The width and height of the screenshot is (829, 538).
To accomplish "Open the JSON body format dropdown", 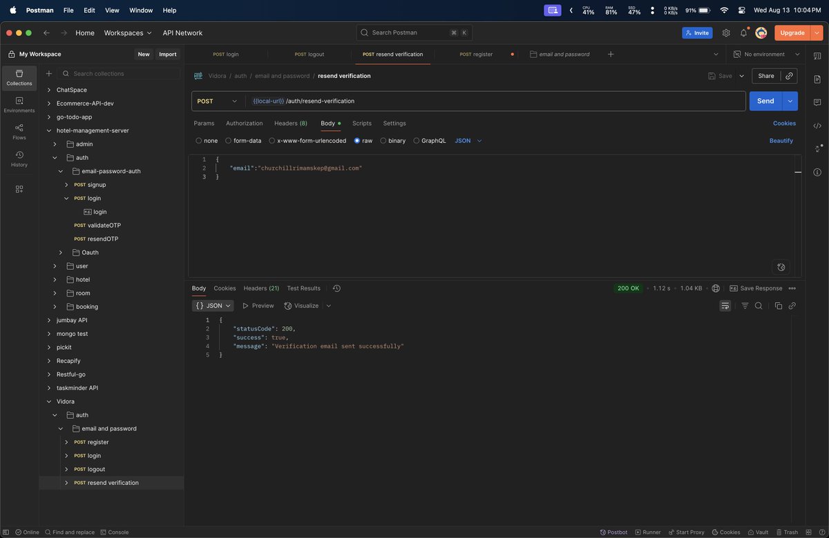I will (x=468, y=141).
